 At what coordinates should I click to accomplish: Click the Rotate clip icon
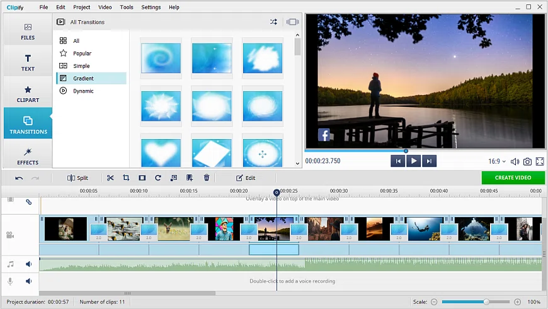(158, 178)
